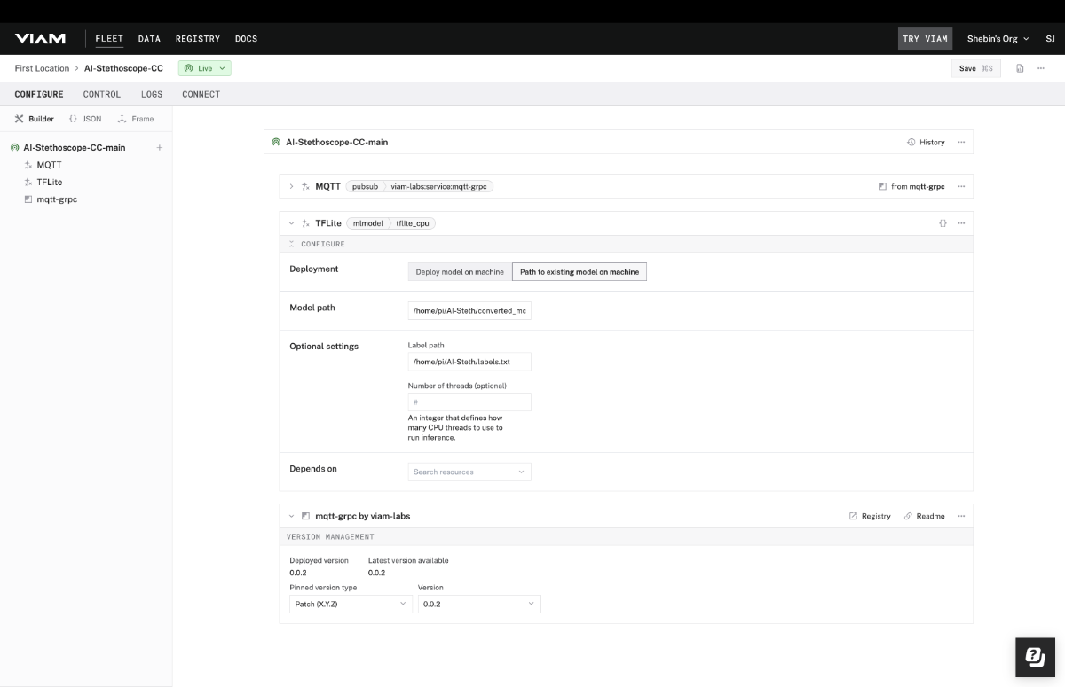This screenshot has height=687, width=1065.
Task: Switch to the CONFIGURE tab
Action: click(x=39, y=94)
